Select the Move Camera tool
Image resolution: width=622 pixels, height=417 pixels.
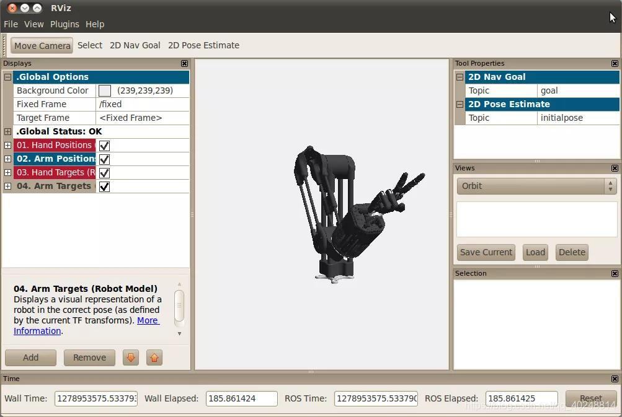[42, 45]
